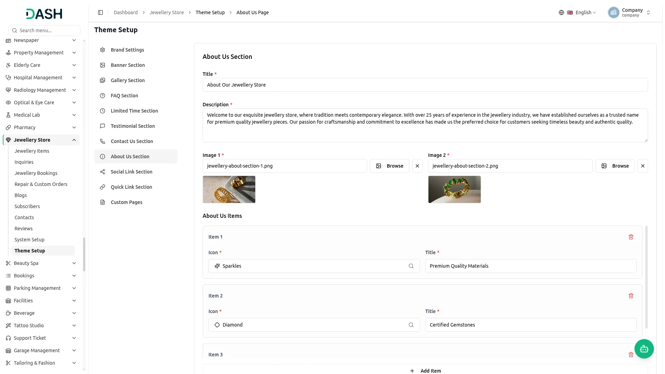Open the green chatbot assistant button
The width and height of the screenshot is (665, 374).
tap(644, 349)
